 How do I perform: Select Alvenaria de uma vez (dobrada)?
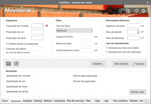107,52
